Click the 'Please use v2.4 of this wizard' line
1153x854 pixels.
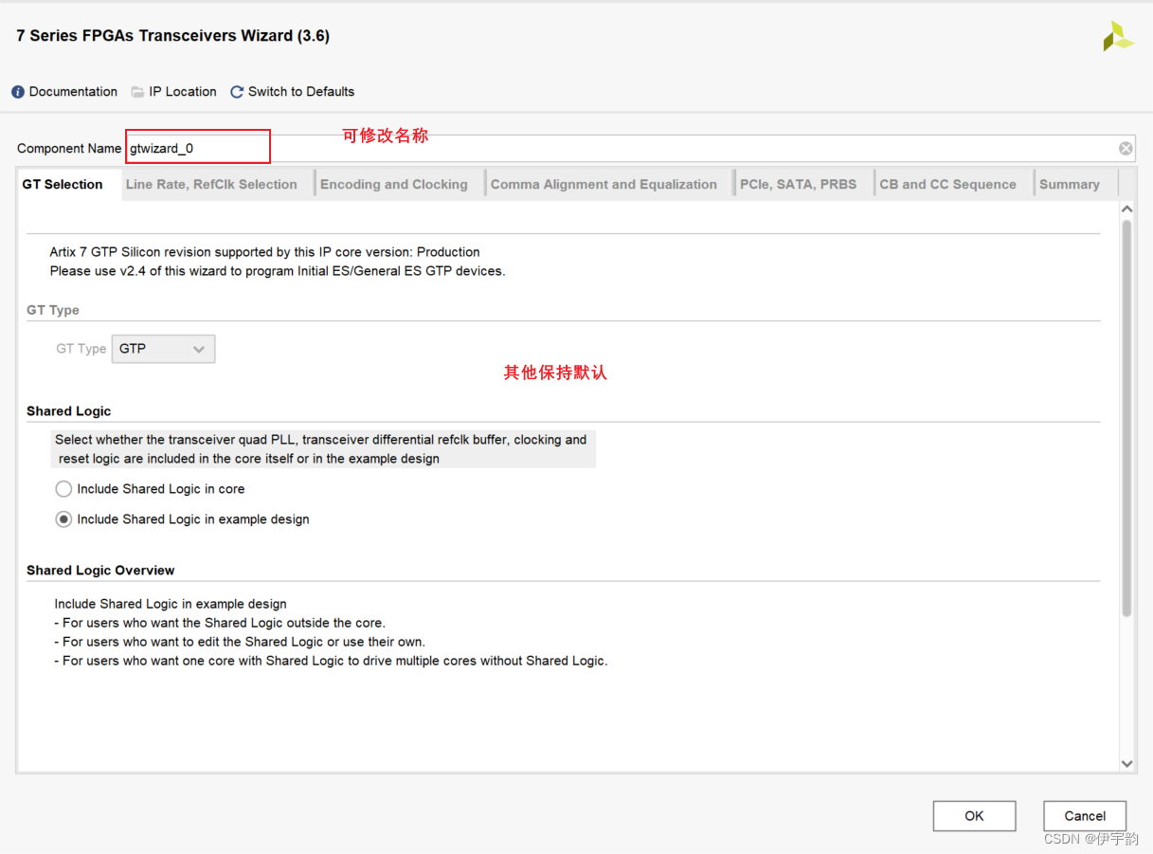point(278,271)
